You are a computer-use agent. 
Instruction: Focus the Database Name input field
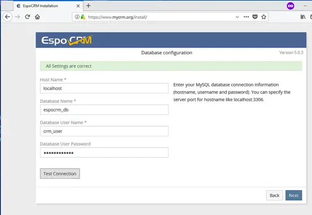coord(104,110)
